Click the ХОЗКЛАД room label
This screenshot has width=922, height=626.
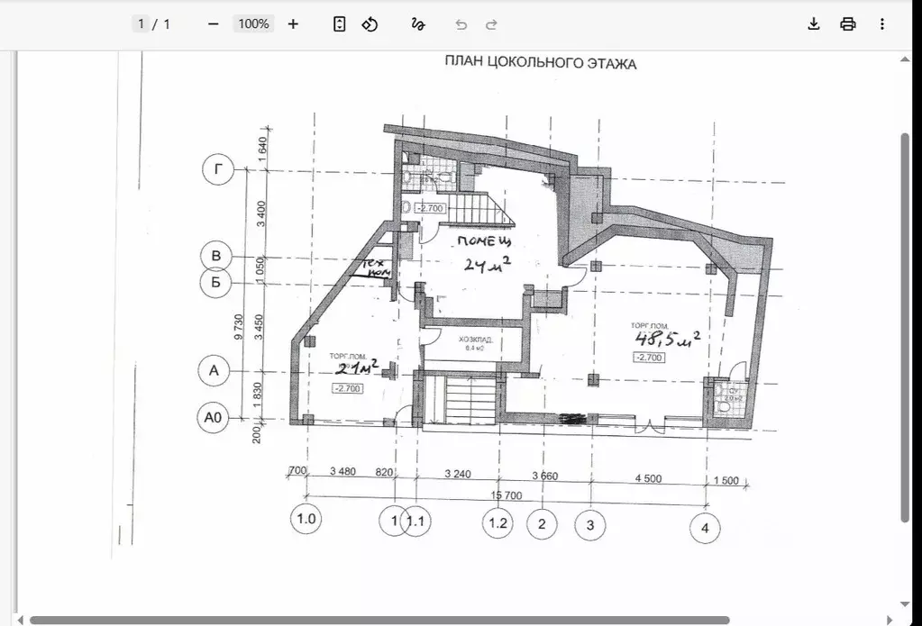point(475,340)
